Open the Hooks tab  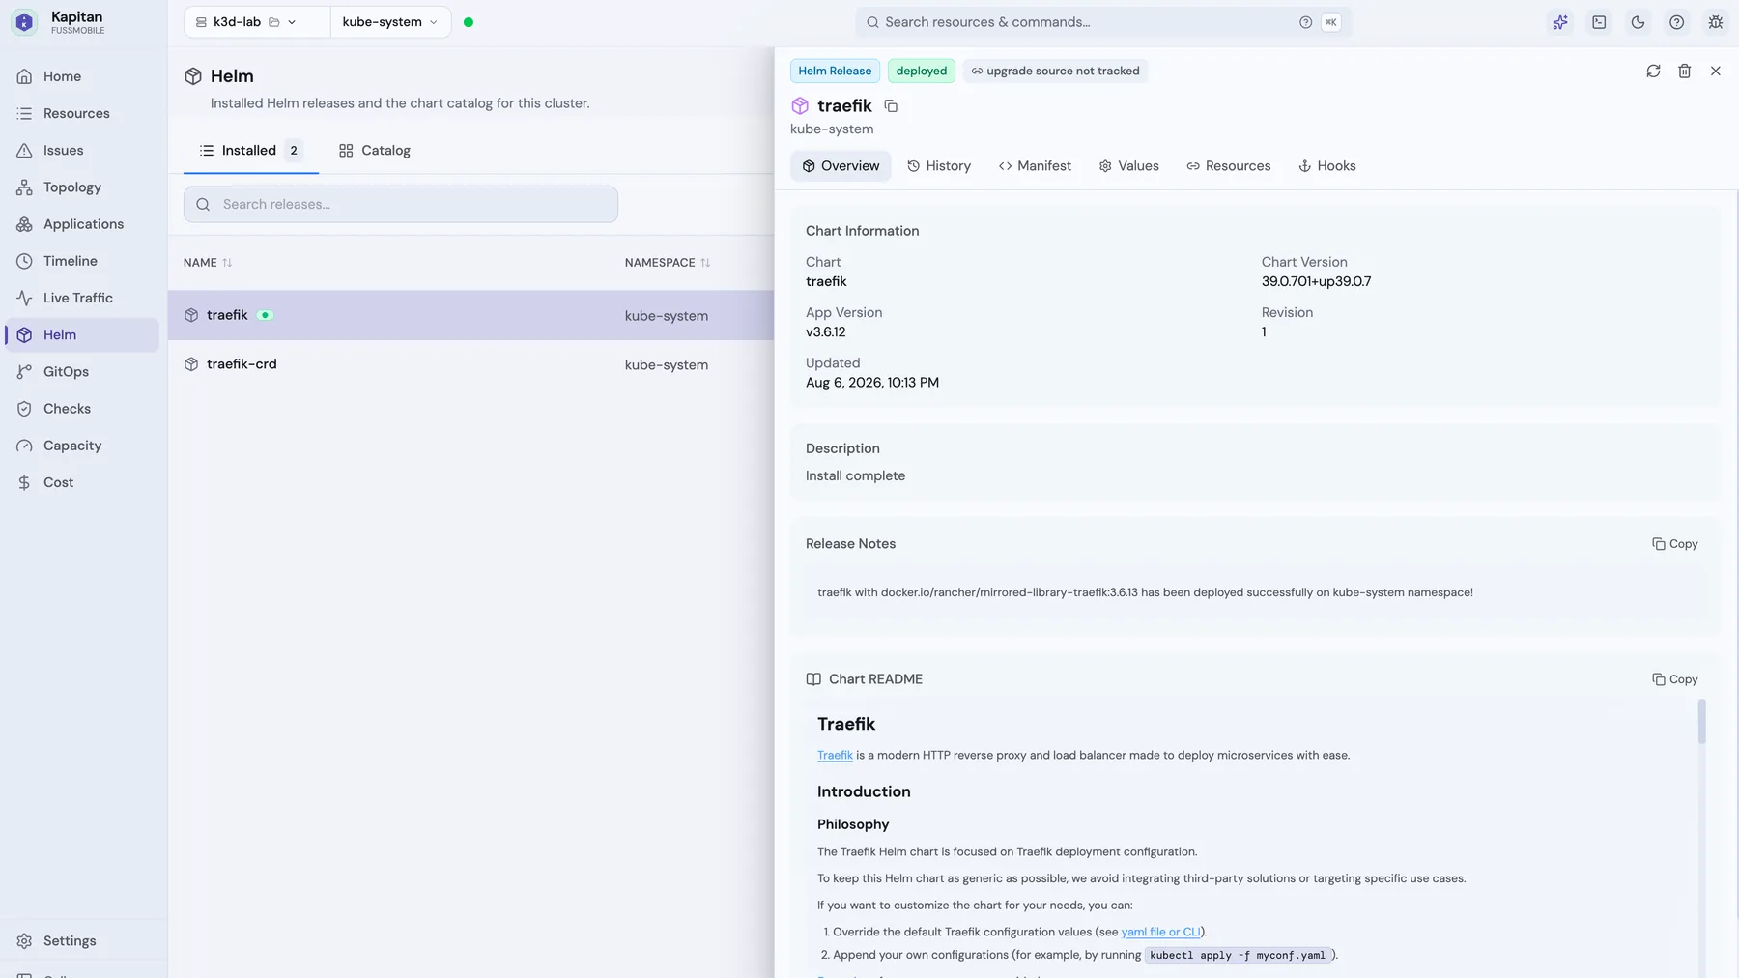coord(1327,166)
